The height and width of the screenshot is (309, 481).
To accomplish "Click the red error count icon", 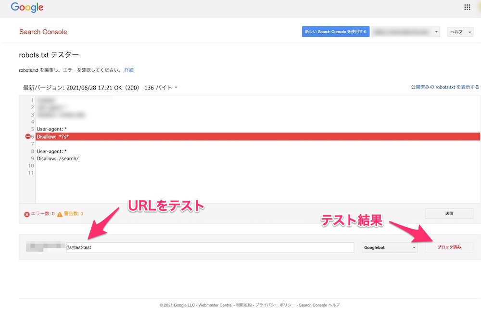I will pos(27,214).
